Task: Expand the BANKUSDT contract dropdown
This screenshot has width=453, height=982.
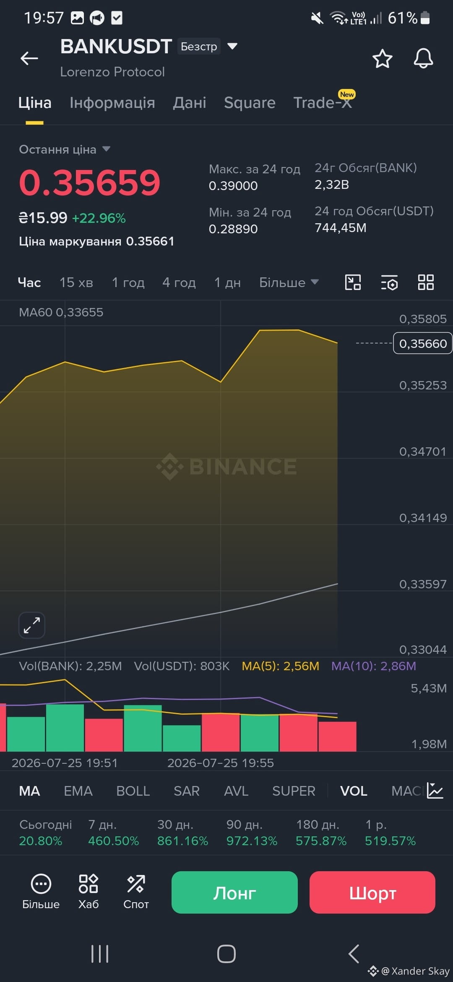Action: click(232, 46)
